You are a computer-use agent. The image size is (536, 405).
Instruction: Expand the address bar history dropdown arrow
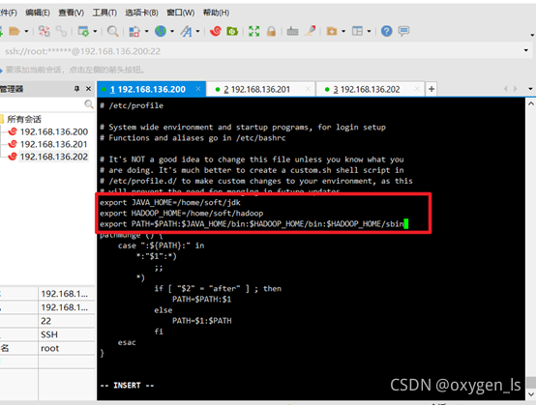(526, 51)
